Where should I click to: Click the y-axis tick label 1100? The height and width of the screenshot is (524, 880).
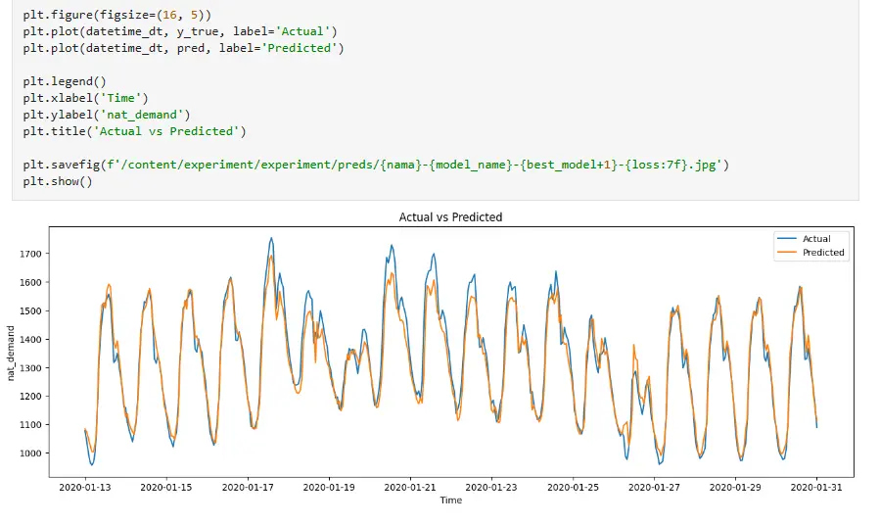[31, 425]
